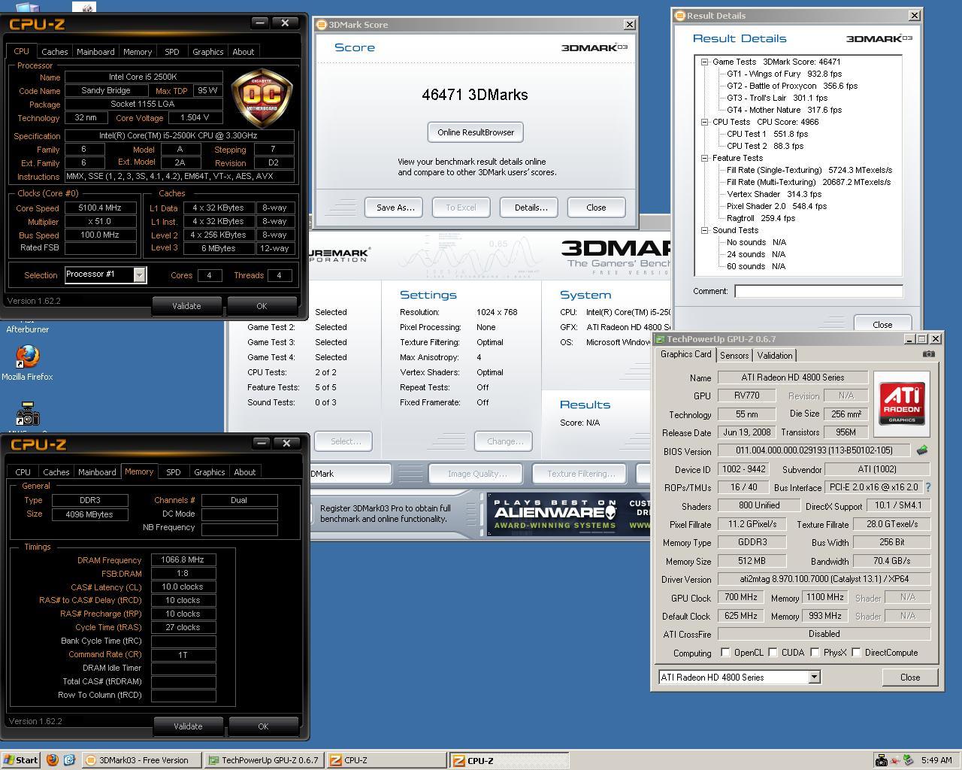Image resolution: width=962 pixels, height=770 pixels.
Task: Switch to the first CPU-Z taskbar item
Action: [x=386, y=760]
